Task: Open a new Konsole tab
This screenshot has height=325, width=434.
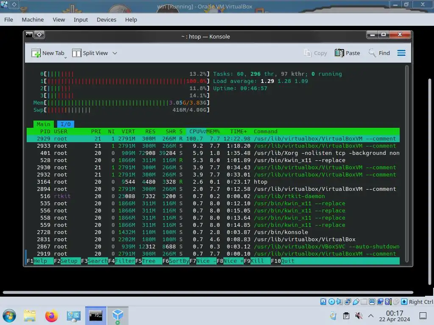Action: coord(48,53)
